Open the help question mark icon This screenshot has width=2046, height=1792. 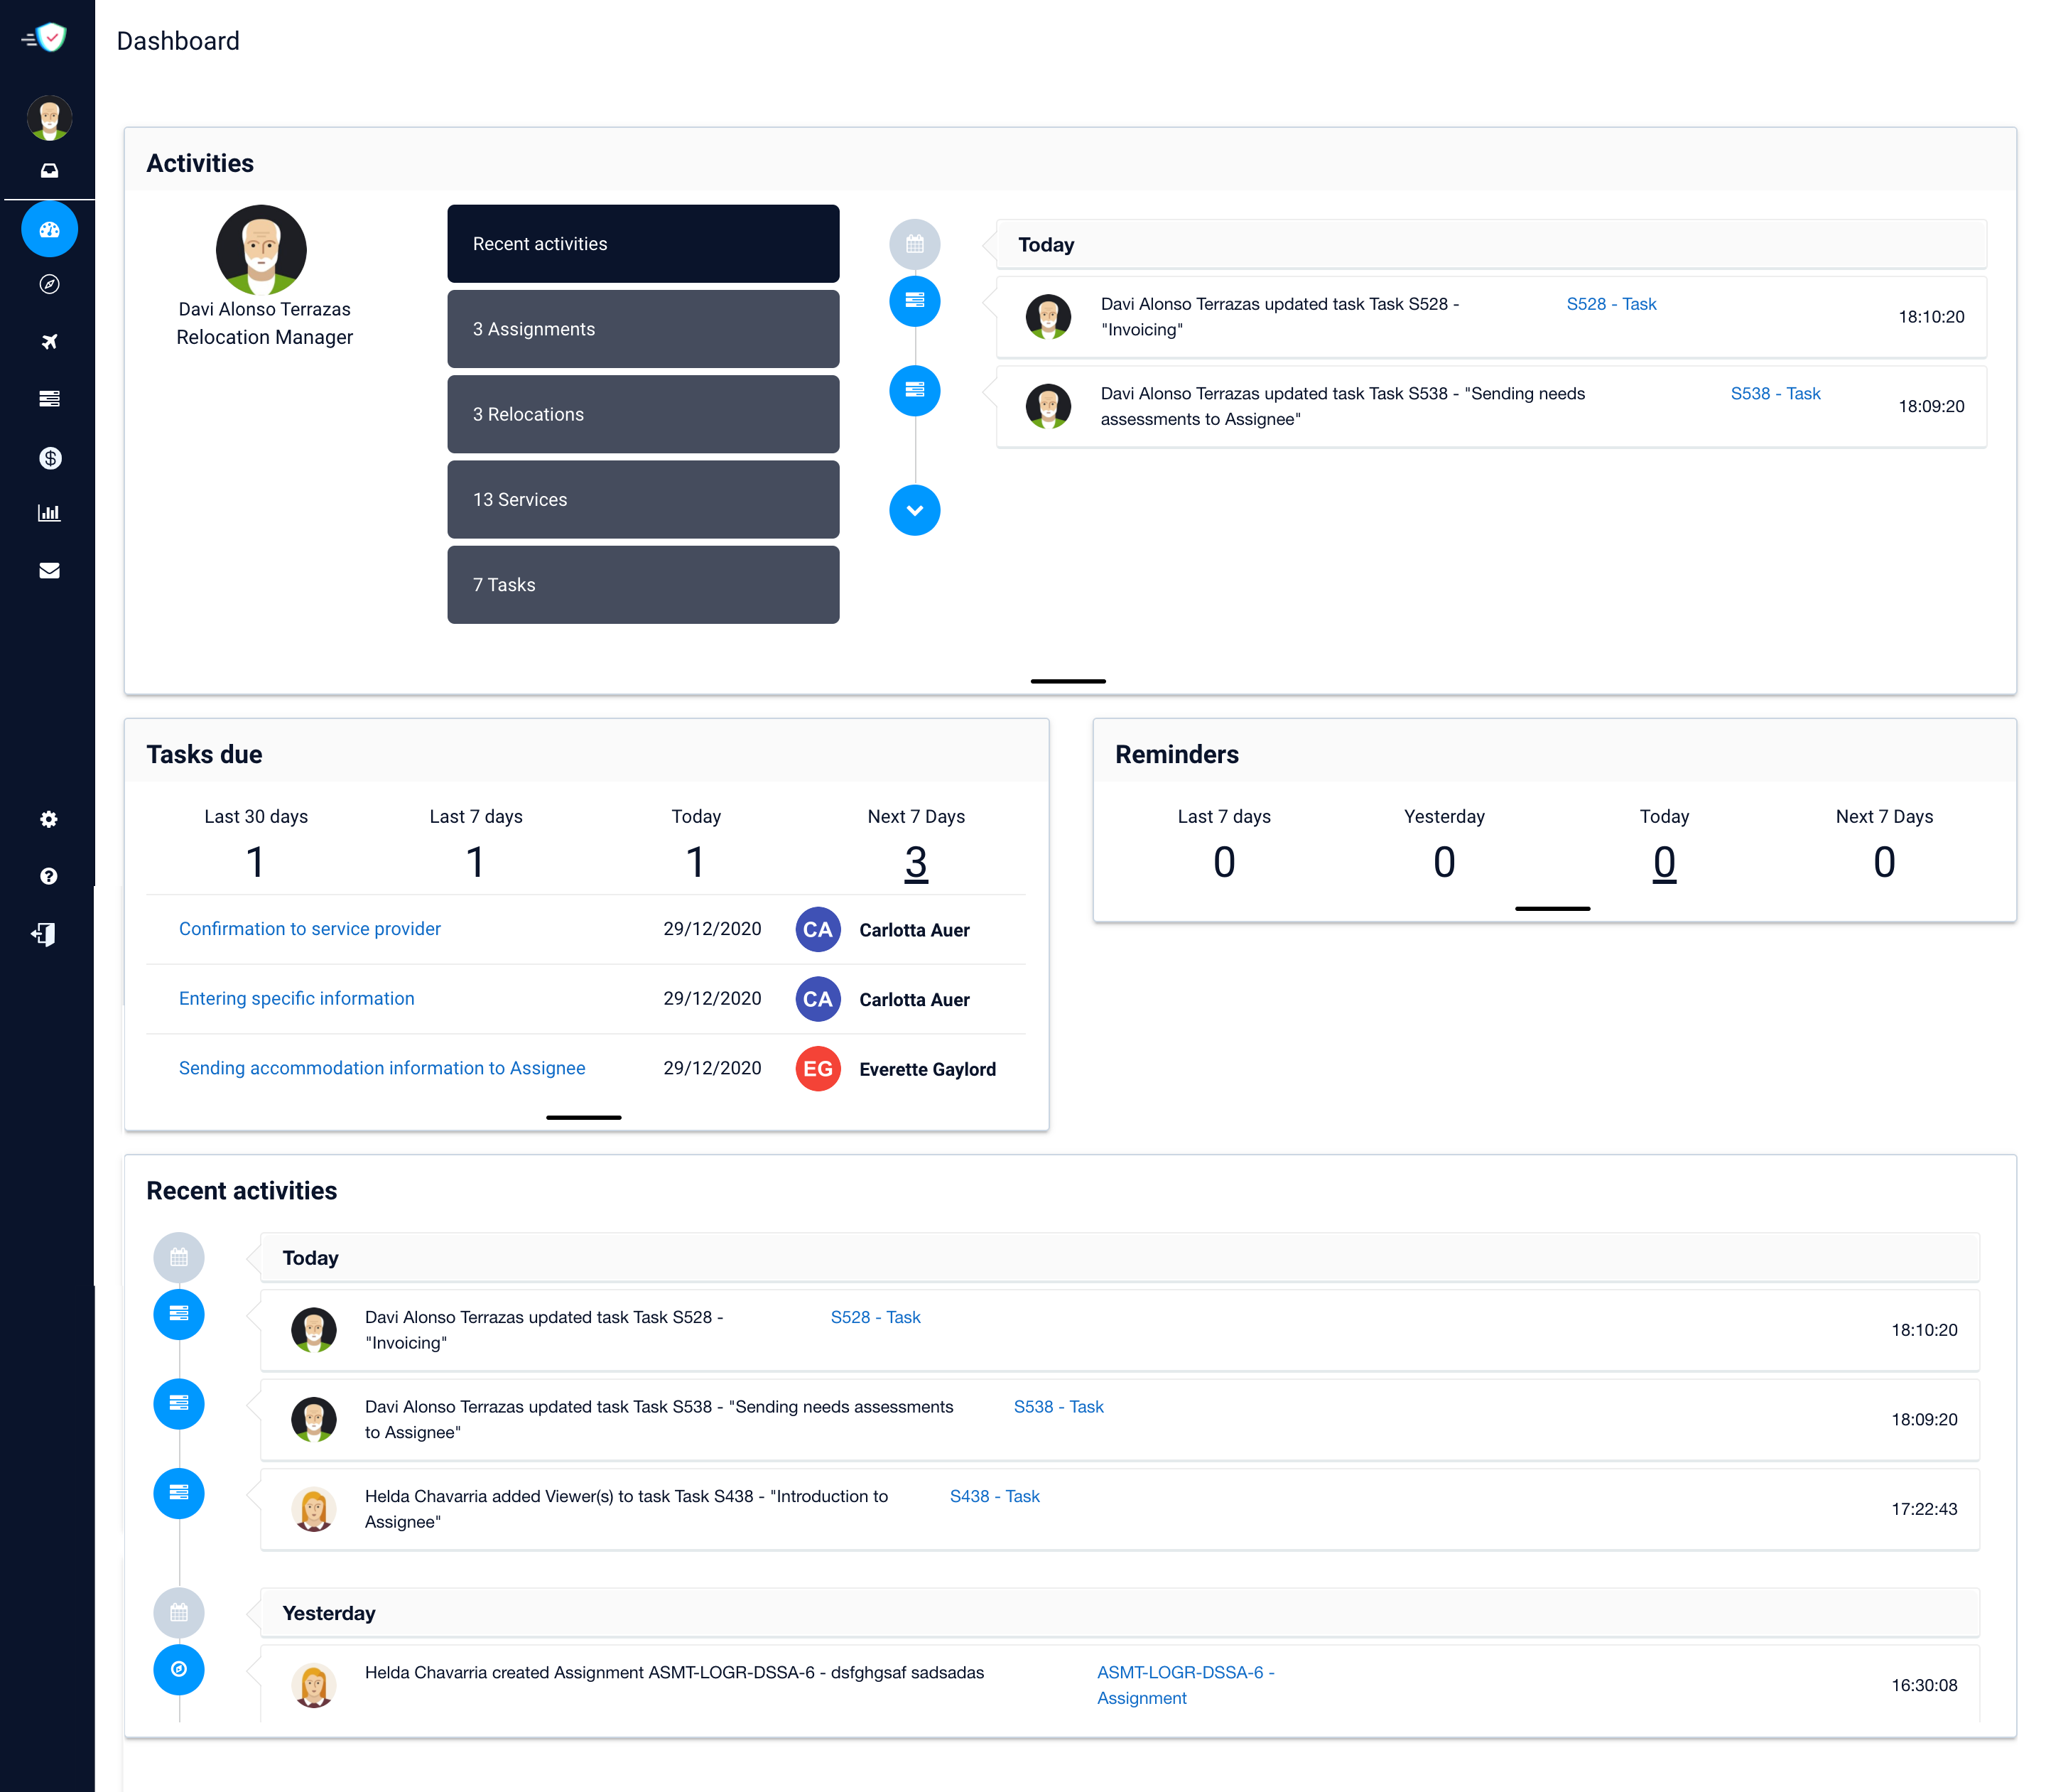(49, 877)
